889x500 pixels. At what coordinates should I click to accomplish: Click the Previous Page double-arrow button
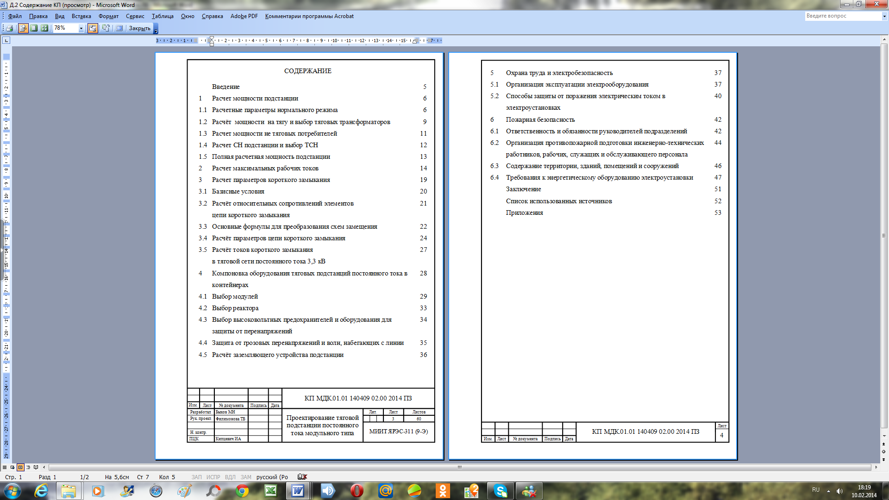click(884, 444)
